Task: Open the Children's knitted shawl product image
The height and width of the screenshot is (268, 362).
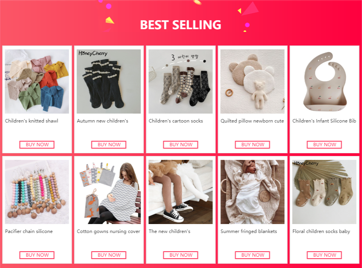Action: click(x=37, y=81)
